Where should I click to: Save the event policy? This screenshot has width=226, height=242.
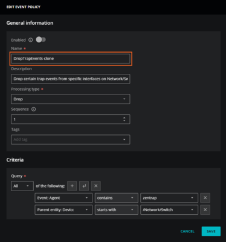211,231
